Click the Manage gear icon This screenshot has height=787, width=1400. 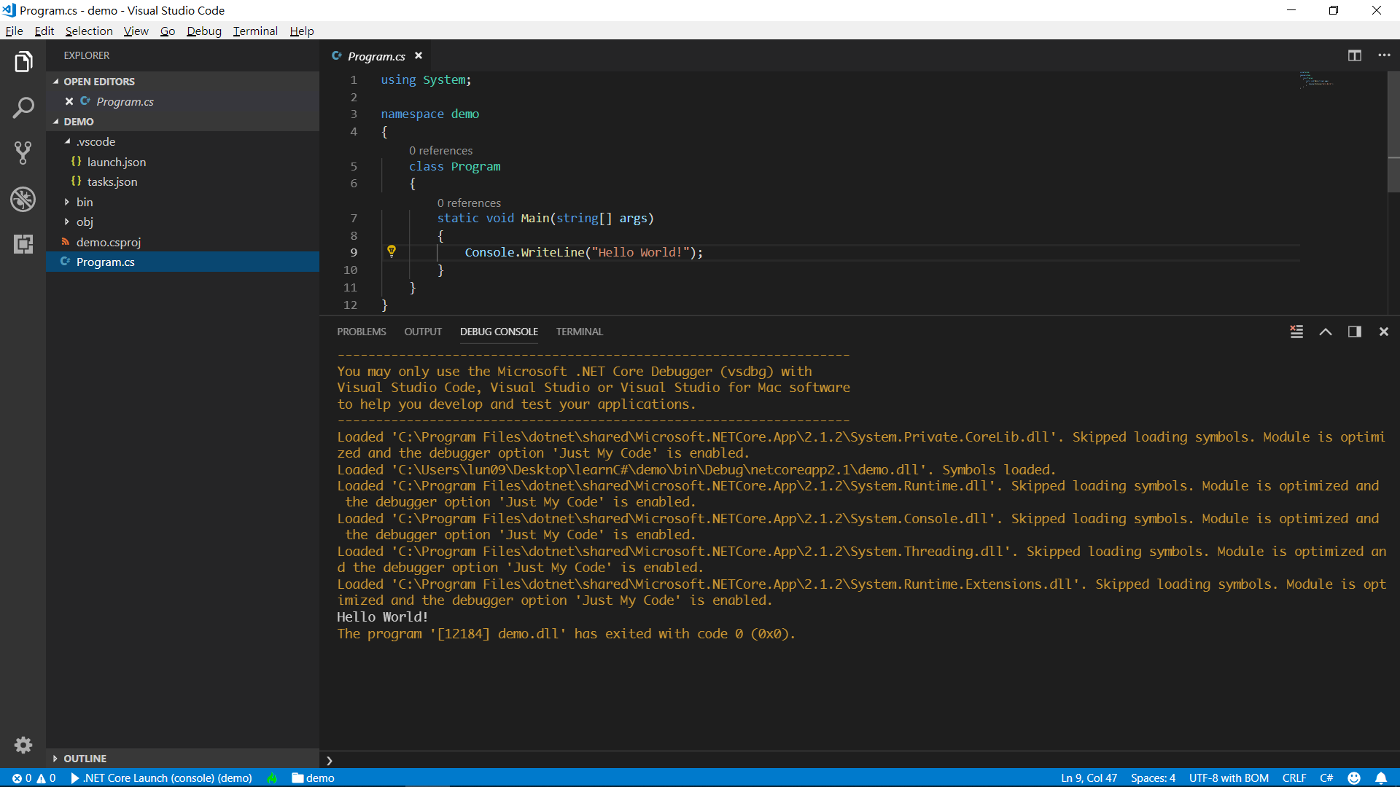pos(23,745)
